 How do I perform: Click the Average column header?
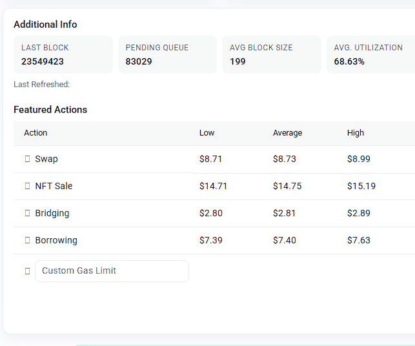click(x=287, y=133)
